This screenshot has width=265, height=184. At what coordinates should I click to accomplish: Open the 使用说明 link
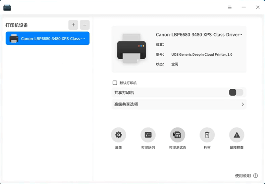[243, 176]
